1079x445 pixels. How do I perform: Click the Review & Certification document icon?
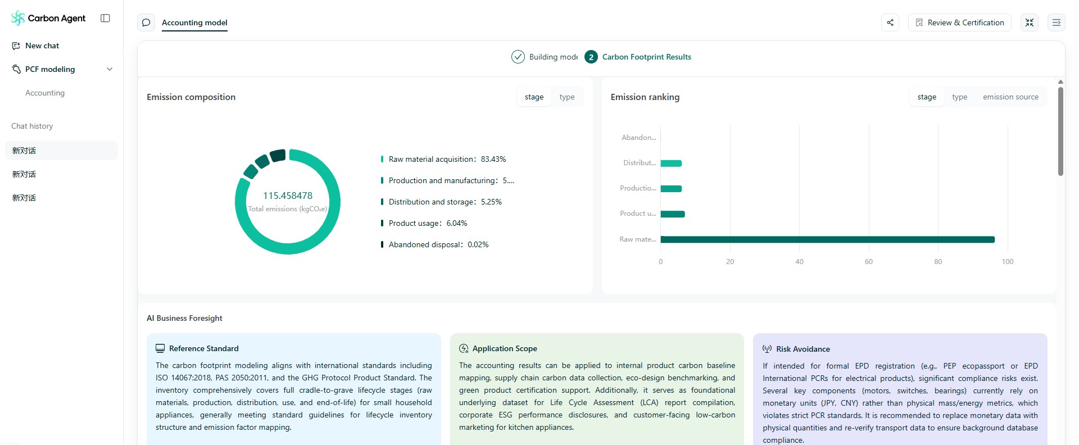pyautogui.click(x=919, y=22)
